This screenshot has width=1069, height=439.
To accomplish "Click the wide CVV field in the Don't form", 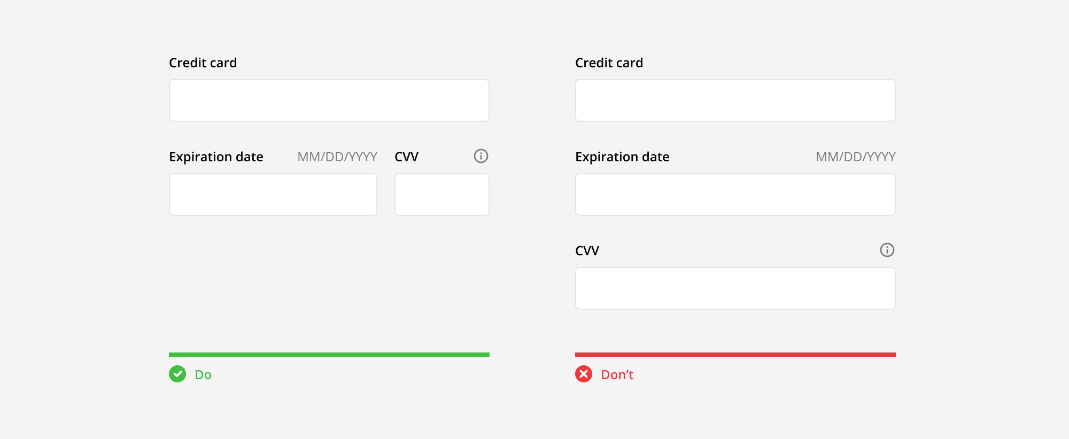I will [x=735, y=288].
